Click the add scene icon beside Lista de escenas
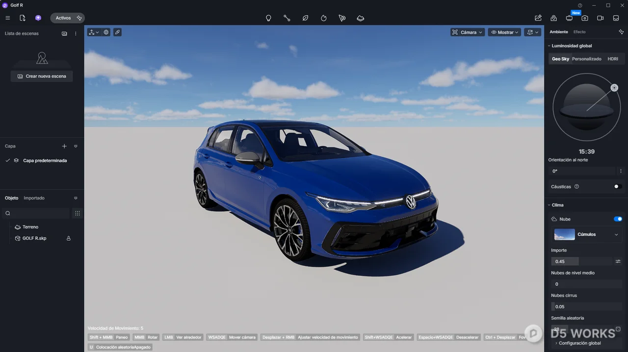628x352 pixels. 64,33
